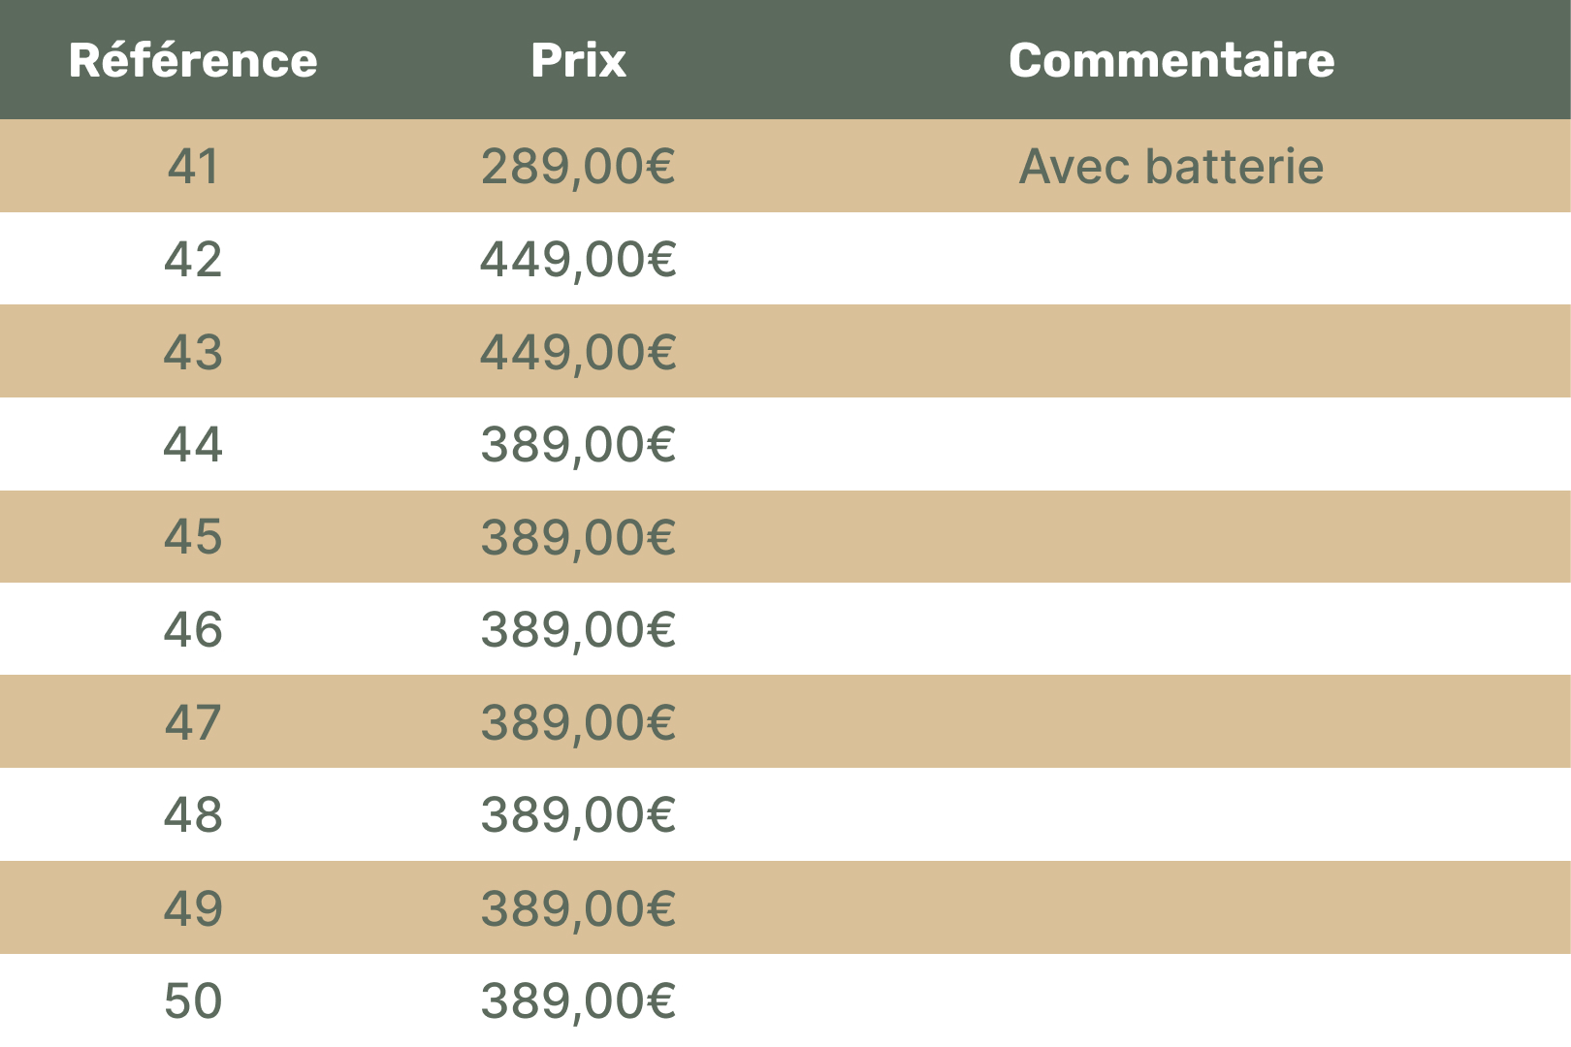Select reference number 41 cell

click(x=193, y=166)
